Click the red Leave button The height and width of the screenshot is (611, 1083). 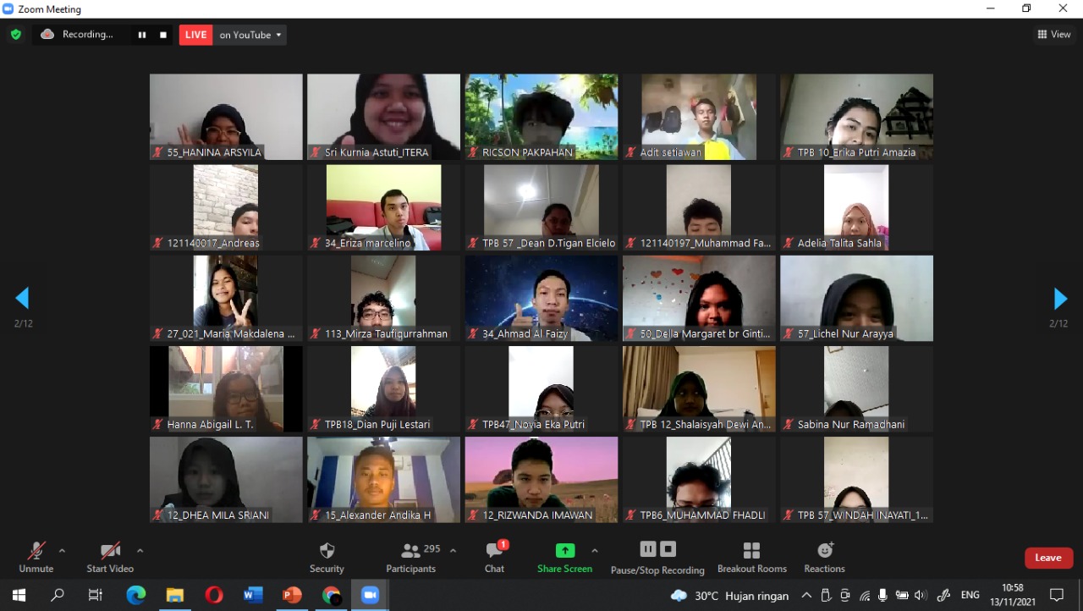1048,558
